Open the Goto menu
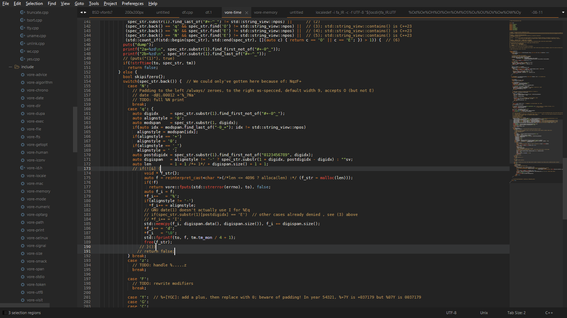The height and width of the screenshot is (318, 567). tap(79, 4)
